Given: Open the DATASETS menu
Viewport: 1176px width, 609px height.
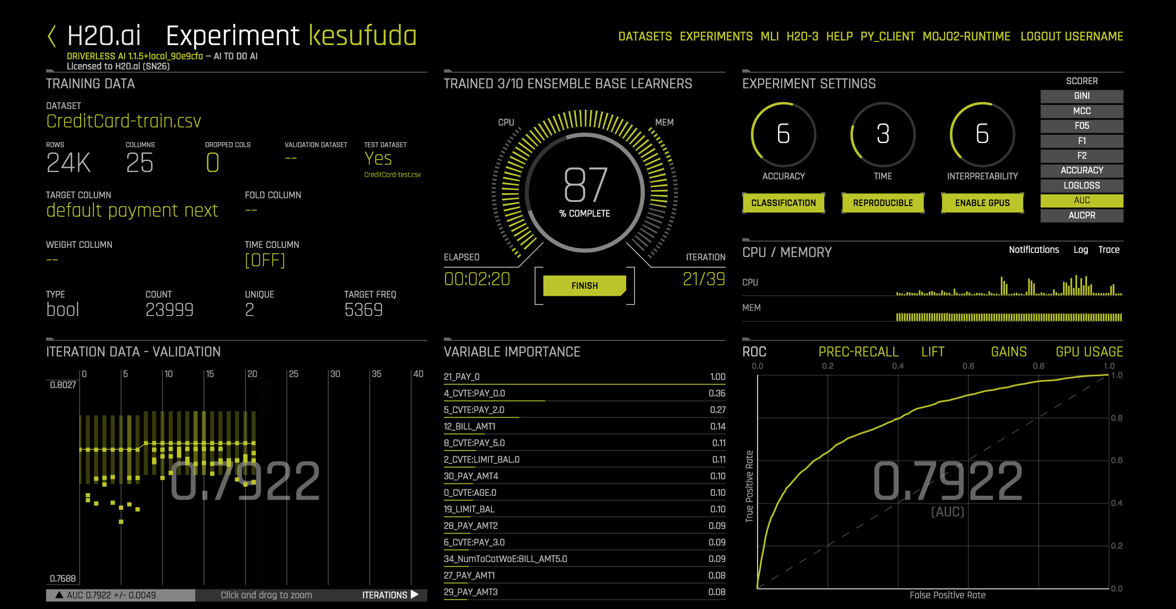Looking at the screenshot, I should 645,36.
